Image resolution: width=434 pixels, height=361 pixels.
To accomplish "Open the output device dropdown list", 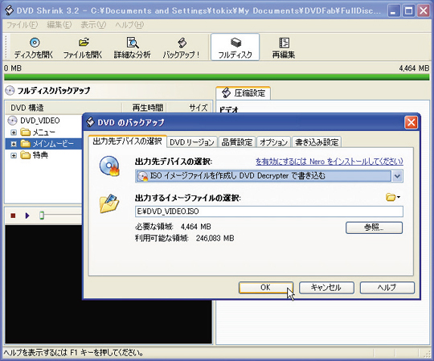I will coord(397,176).
